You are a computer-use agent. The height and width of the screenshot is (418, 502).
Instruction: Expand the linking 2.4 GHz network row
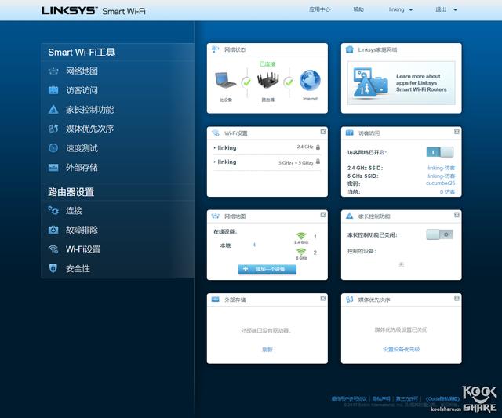[267, 147]
